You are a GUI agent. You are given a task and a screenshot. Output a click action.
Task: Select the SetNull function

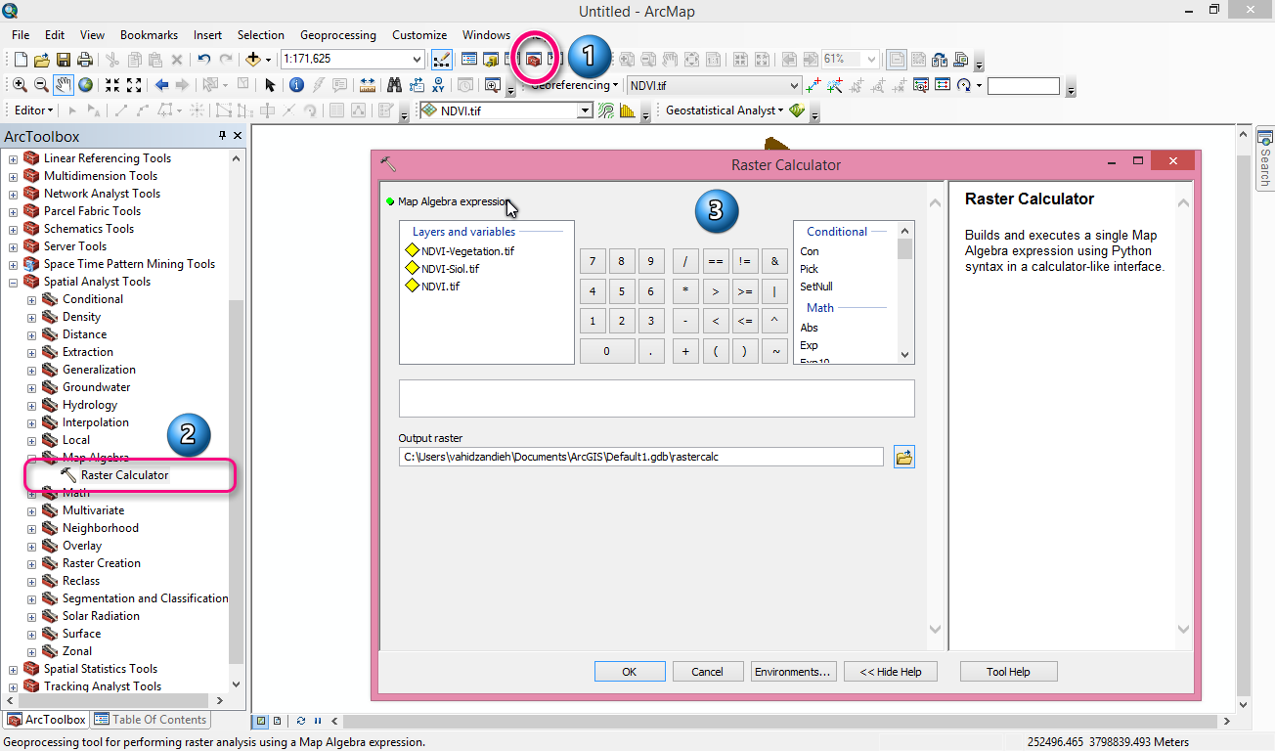[816, 287]
